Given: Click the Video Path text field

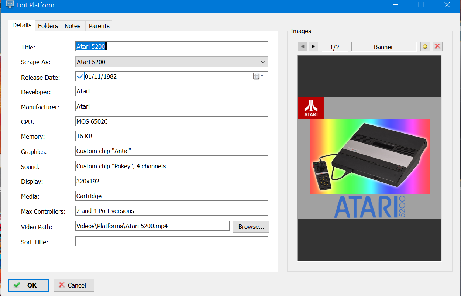Looking at the screenshot, I should click(x=152, y=226).
